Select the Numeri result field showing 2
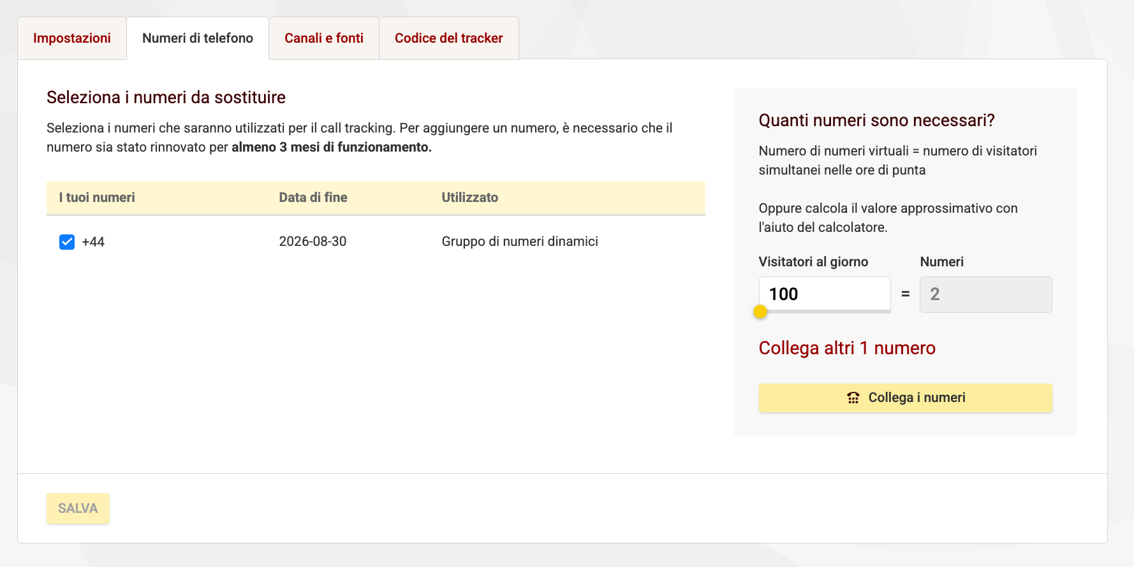The width and height of the screenshot is (1134, 567). point(985,294)
